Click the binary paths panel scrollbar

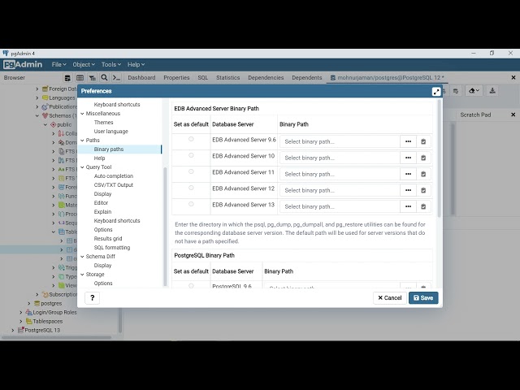440,158
